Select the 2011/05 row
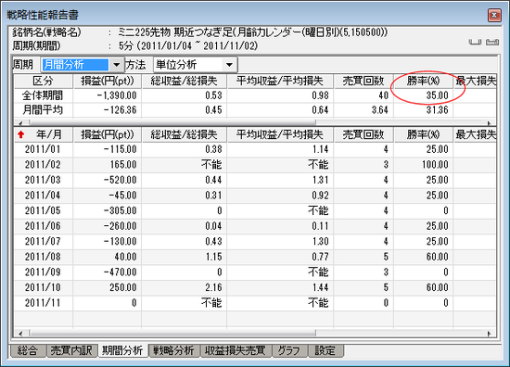 [x=255, y=210]
